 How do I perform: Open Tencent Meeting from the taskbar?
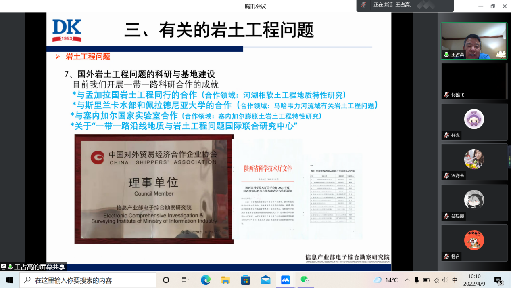tap(285, 279)
